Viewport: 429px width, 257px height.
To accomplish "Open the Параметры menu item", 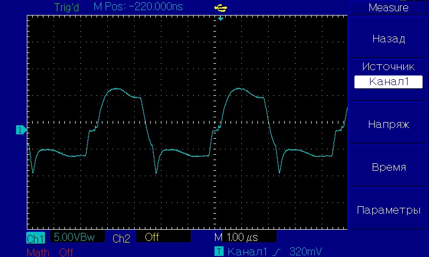I will [x=388, y=210].
